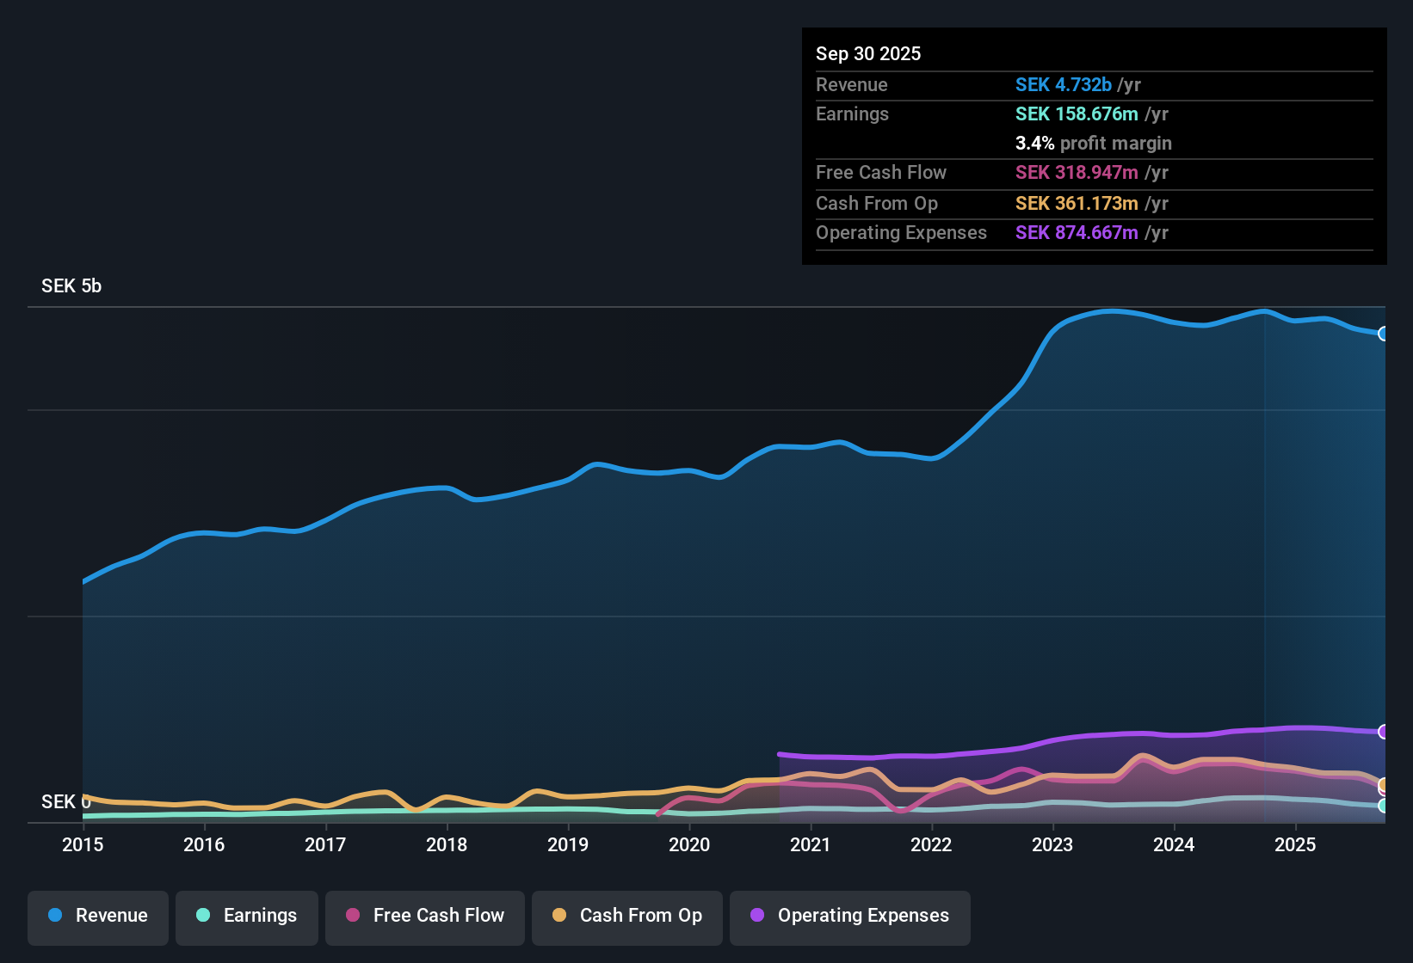This screenshot has height=963, width=1413.
Task: Select the Free Cash Flow legend marker
Action: tap(352, 916)
